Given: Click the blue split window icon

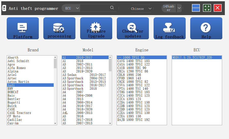Looking at the screenshot, I should coord(196,8).
